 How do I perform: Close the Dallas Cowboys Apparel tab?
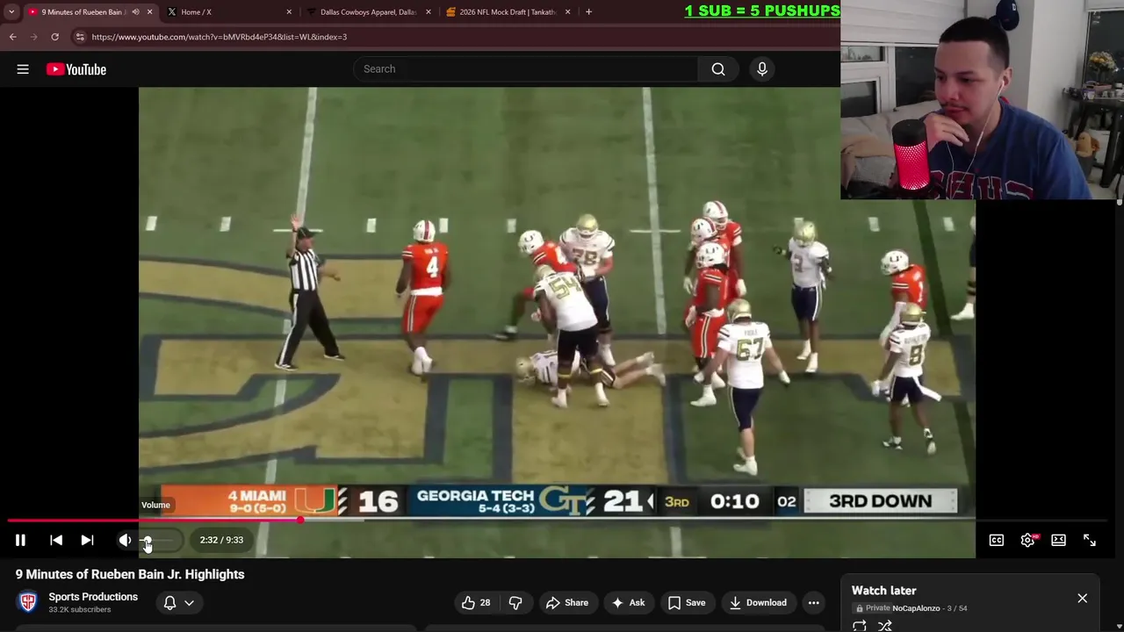tap(429, 12)
